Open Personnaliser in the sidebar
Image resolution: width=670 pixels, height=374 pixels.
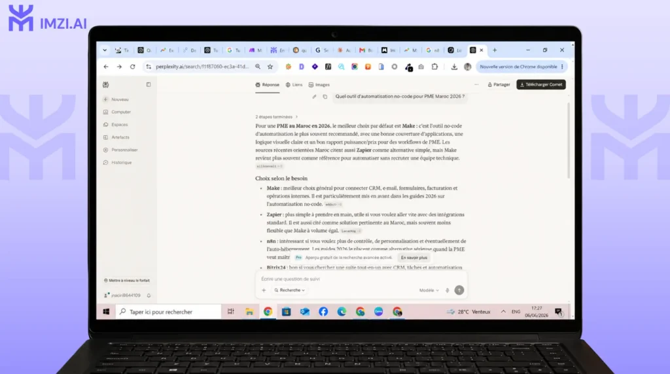pos(120,150)
